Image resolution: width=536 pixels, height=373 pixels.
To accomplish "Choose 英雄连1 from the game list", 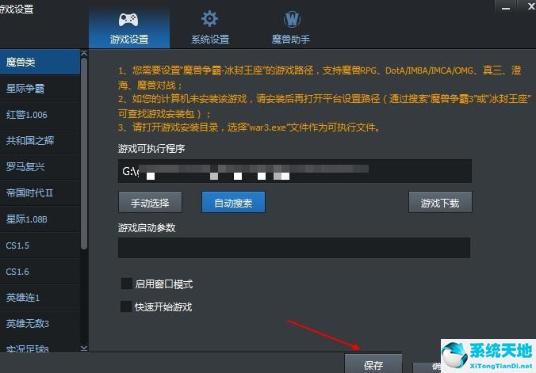I will (x=40, y=298).
